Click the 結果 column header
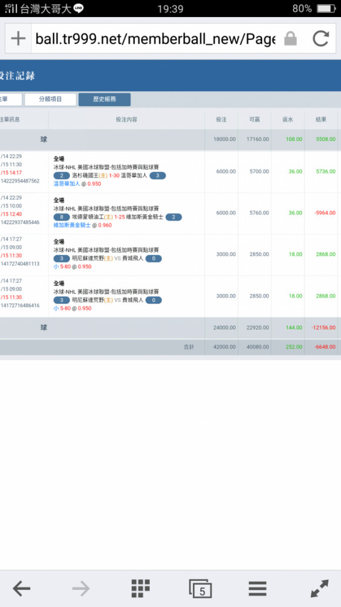Image resolution: width=341 pixels, height=607 pixels. [321, 120]
